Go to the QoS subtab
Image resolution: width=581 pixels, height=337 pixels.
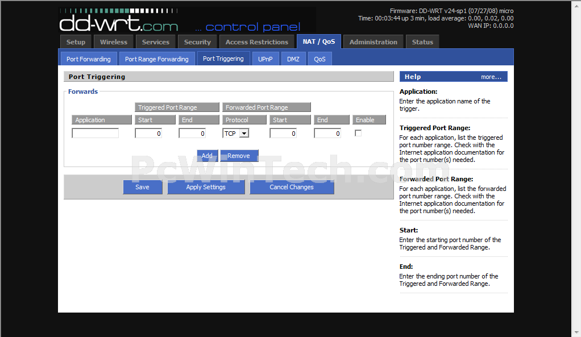(320, 59)
